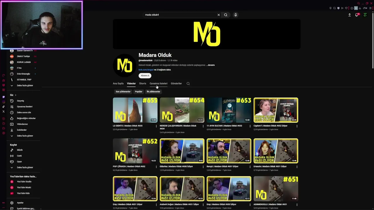Open the browser AI assistant icon

365,8
